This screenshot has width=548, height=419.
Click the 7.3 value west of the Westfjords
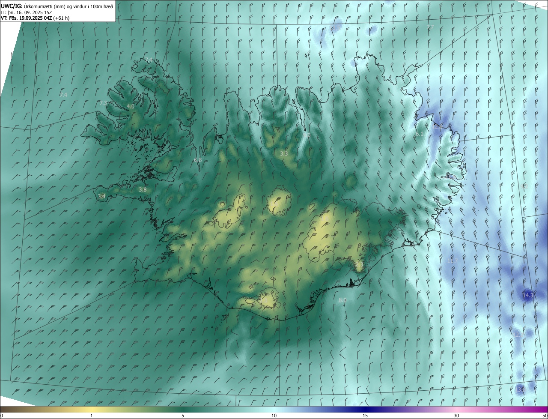click(103, 103)
